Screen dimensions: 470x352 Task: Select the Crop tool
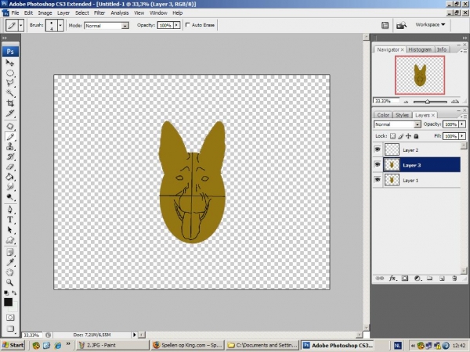[x=10, y=103]
